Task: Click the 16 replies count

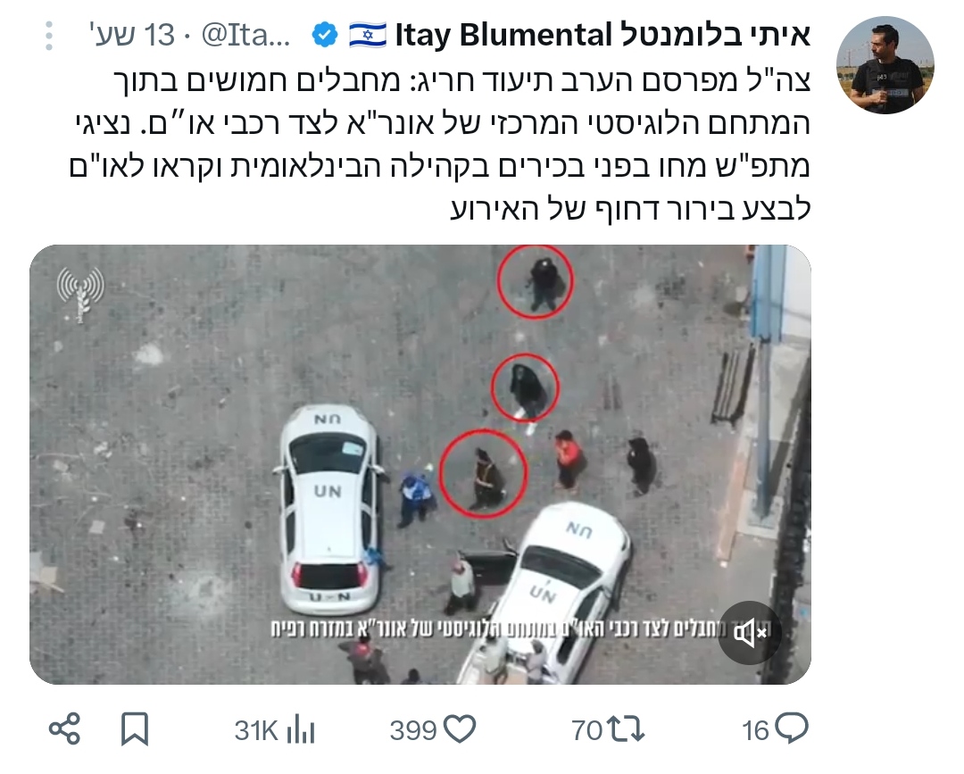Action: (x=756, y=731)
